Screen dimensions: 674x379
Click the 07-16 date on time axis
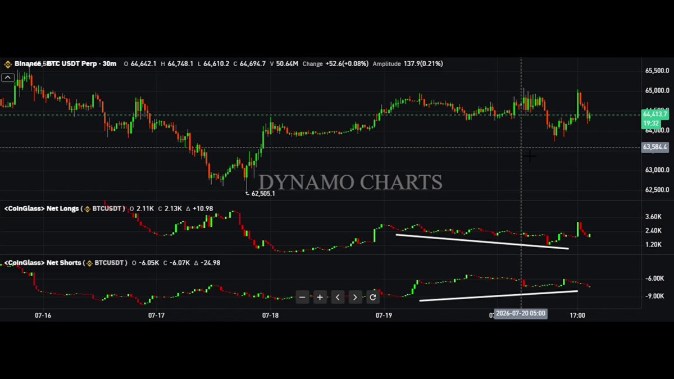click(43, 316)
